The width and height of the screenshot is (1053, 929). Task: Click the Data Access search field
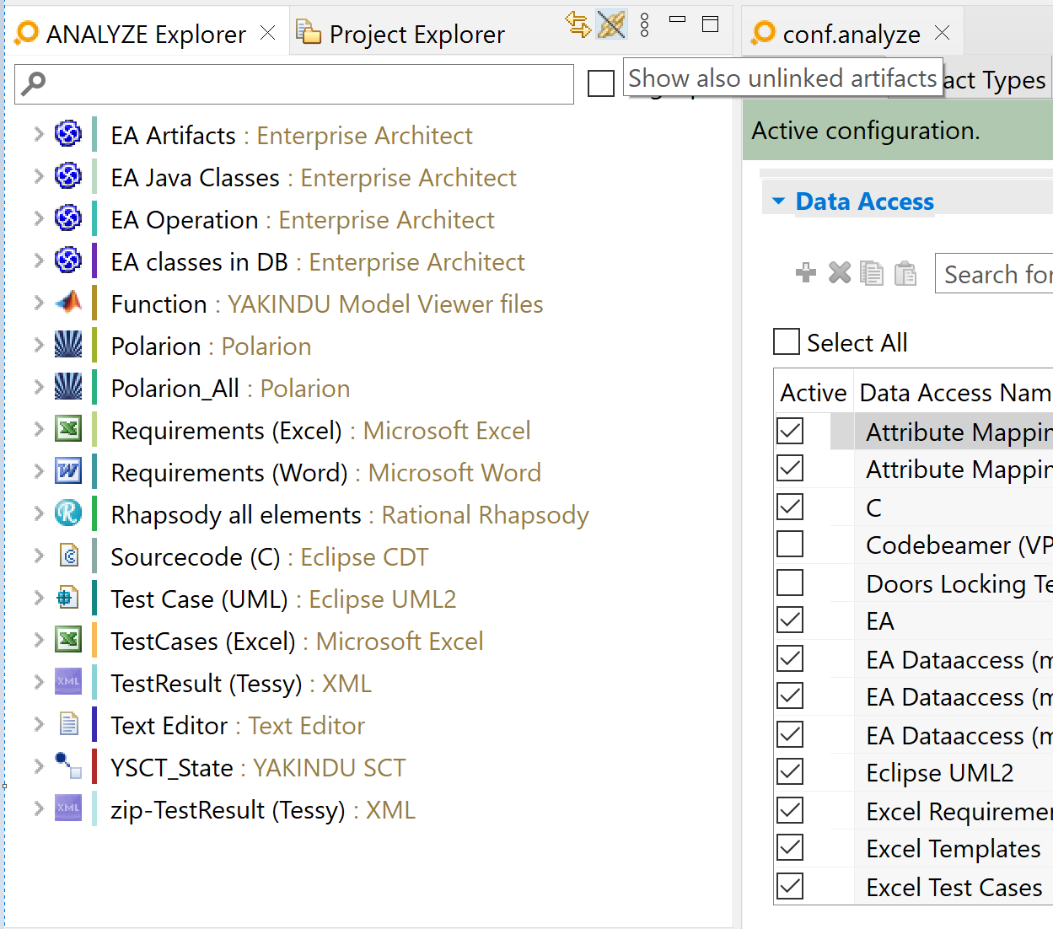995,274
